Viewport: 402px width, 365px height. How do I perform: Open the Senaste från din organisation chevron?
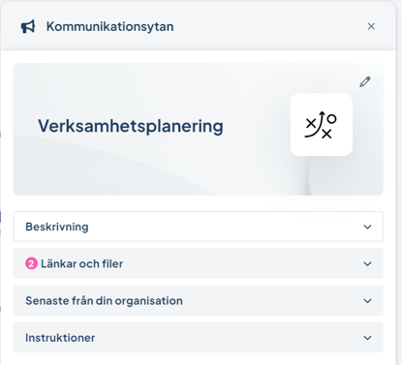pyautogui.click(x=367, y=301)
